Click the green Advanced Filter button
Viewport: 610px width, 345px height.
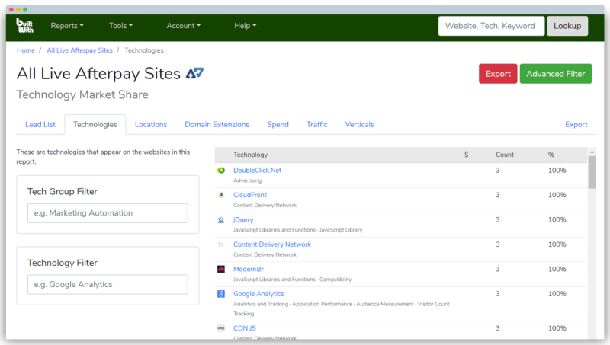(556, 73)
